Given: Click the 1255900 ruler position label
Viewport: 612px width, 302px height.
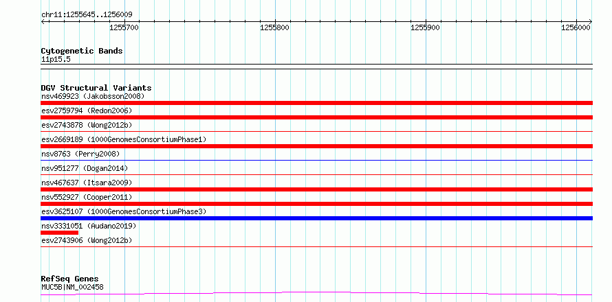Looking at the screenshot, I should [426, 27].
